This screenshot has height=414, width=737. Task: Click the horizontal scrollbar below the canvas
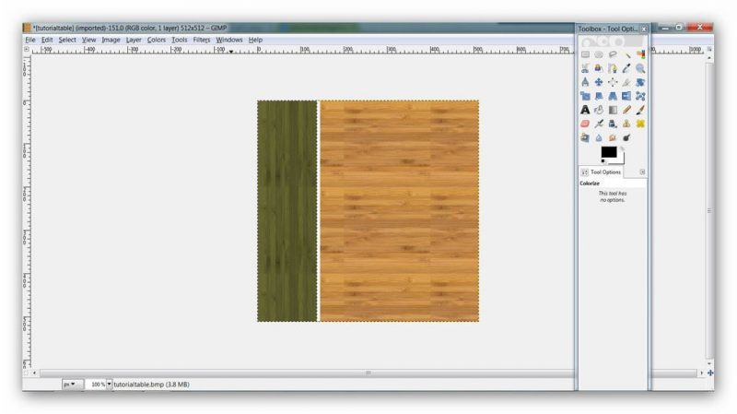(368, 373)
